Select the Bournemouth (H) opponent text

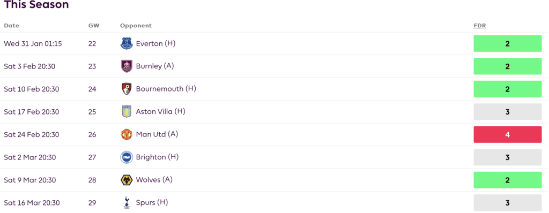166,89
